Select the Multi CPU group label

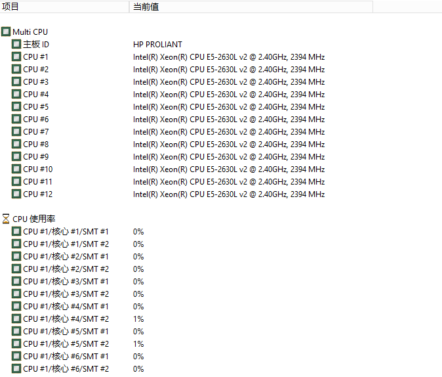30,32
